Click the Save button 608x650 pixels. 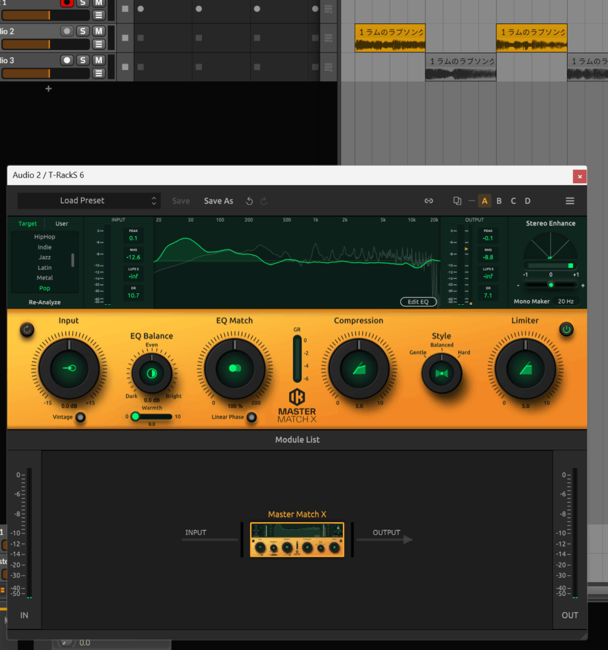pyautogui.click(x=181, y=201)
